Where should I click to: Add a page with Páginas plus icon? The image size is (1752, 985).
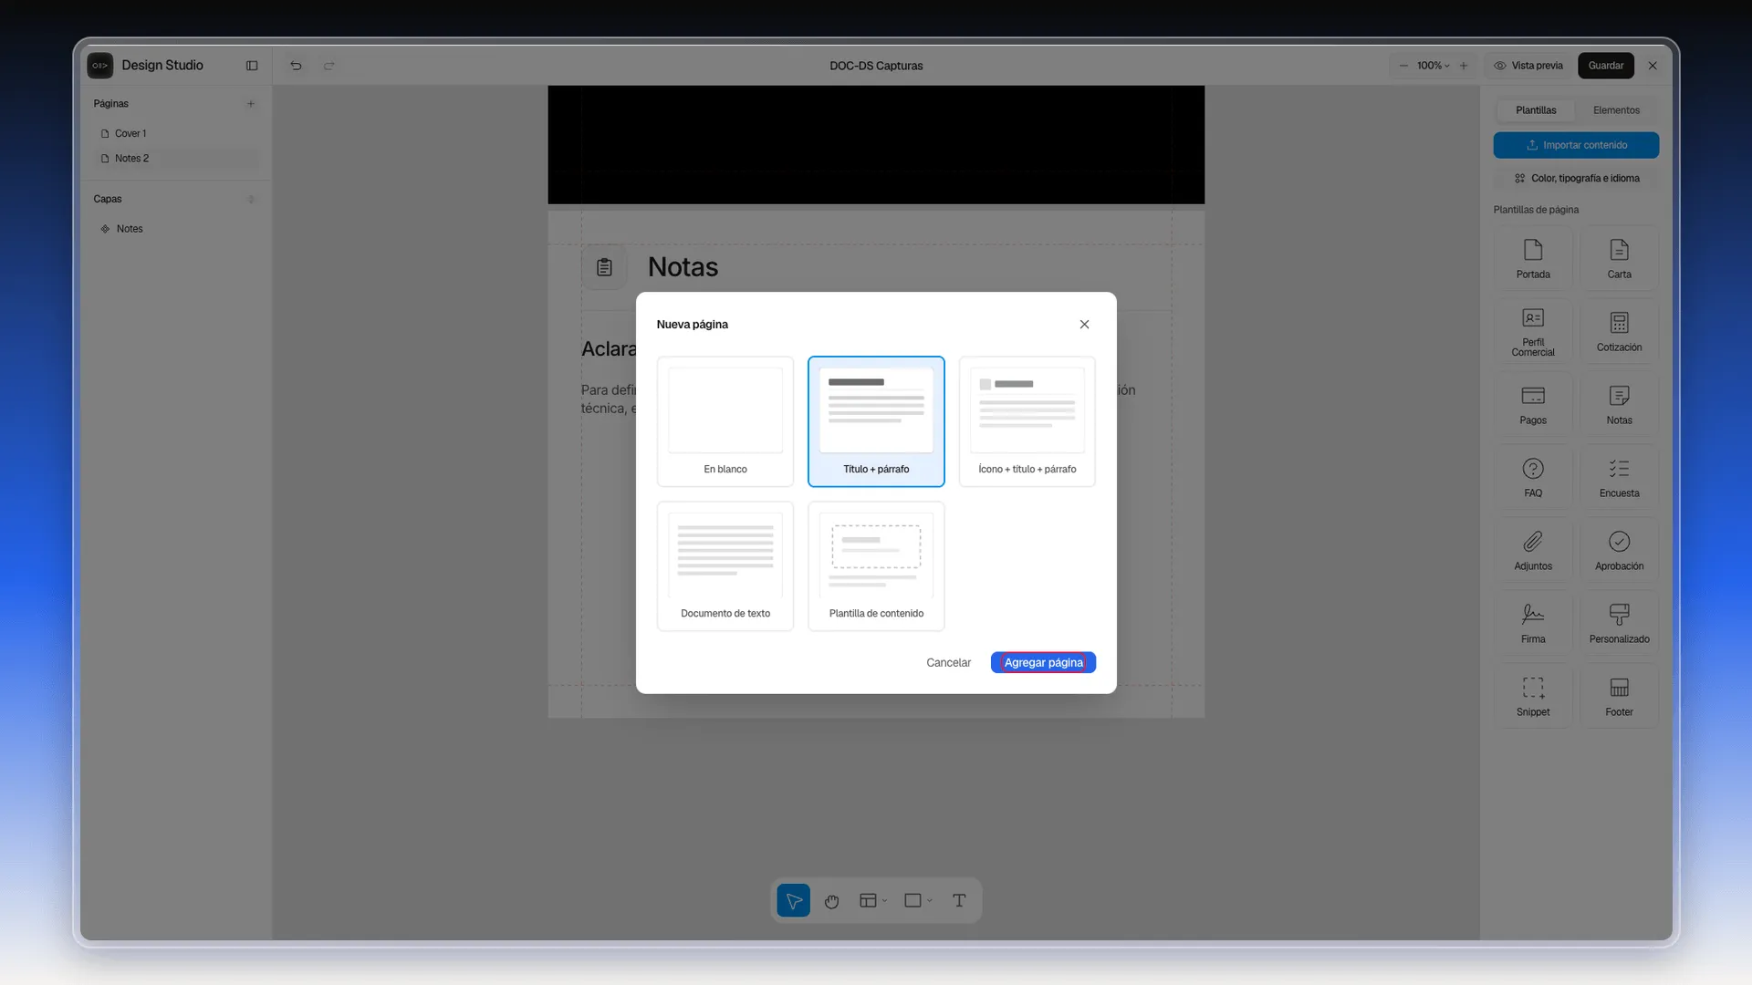251,104
